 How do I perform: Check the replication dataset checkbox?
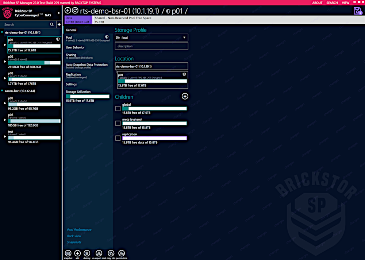[x=118, y=138]
